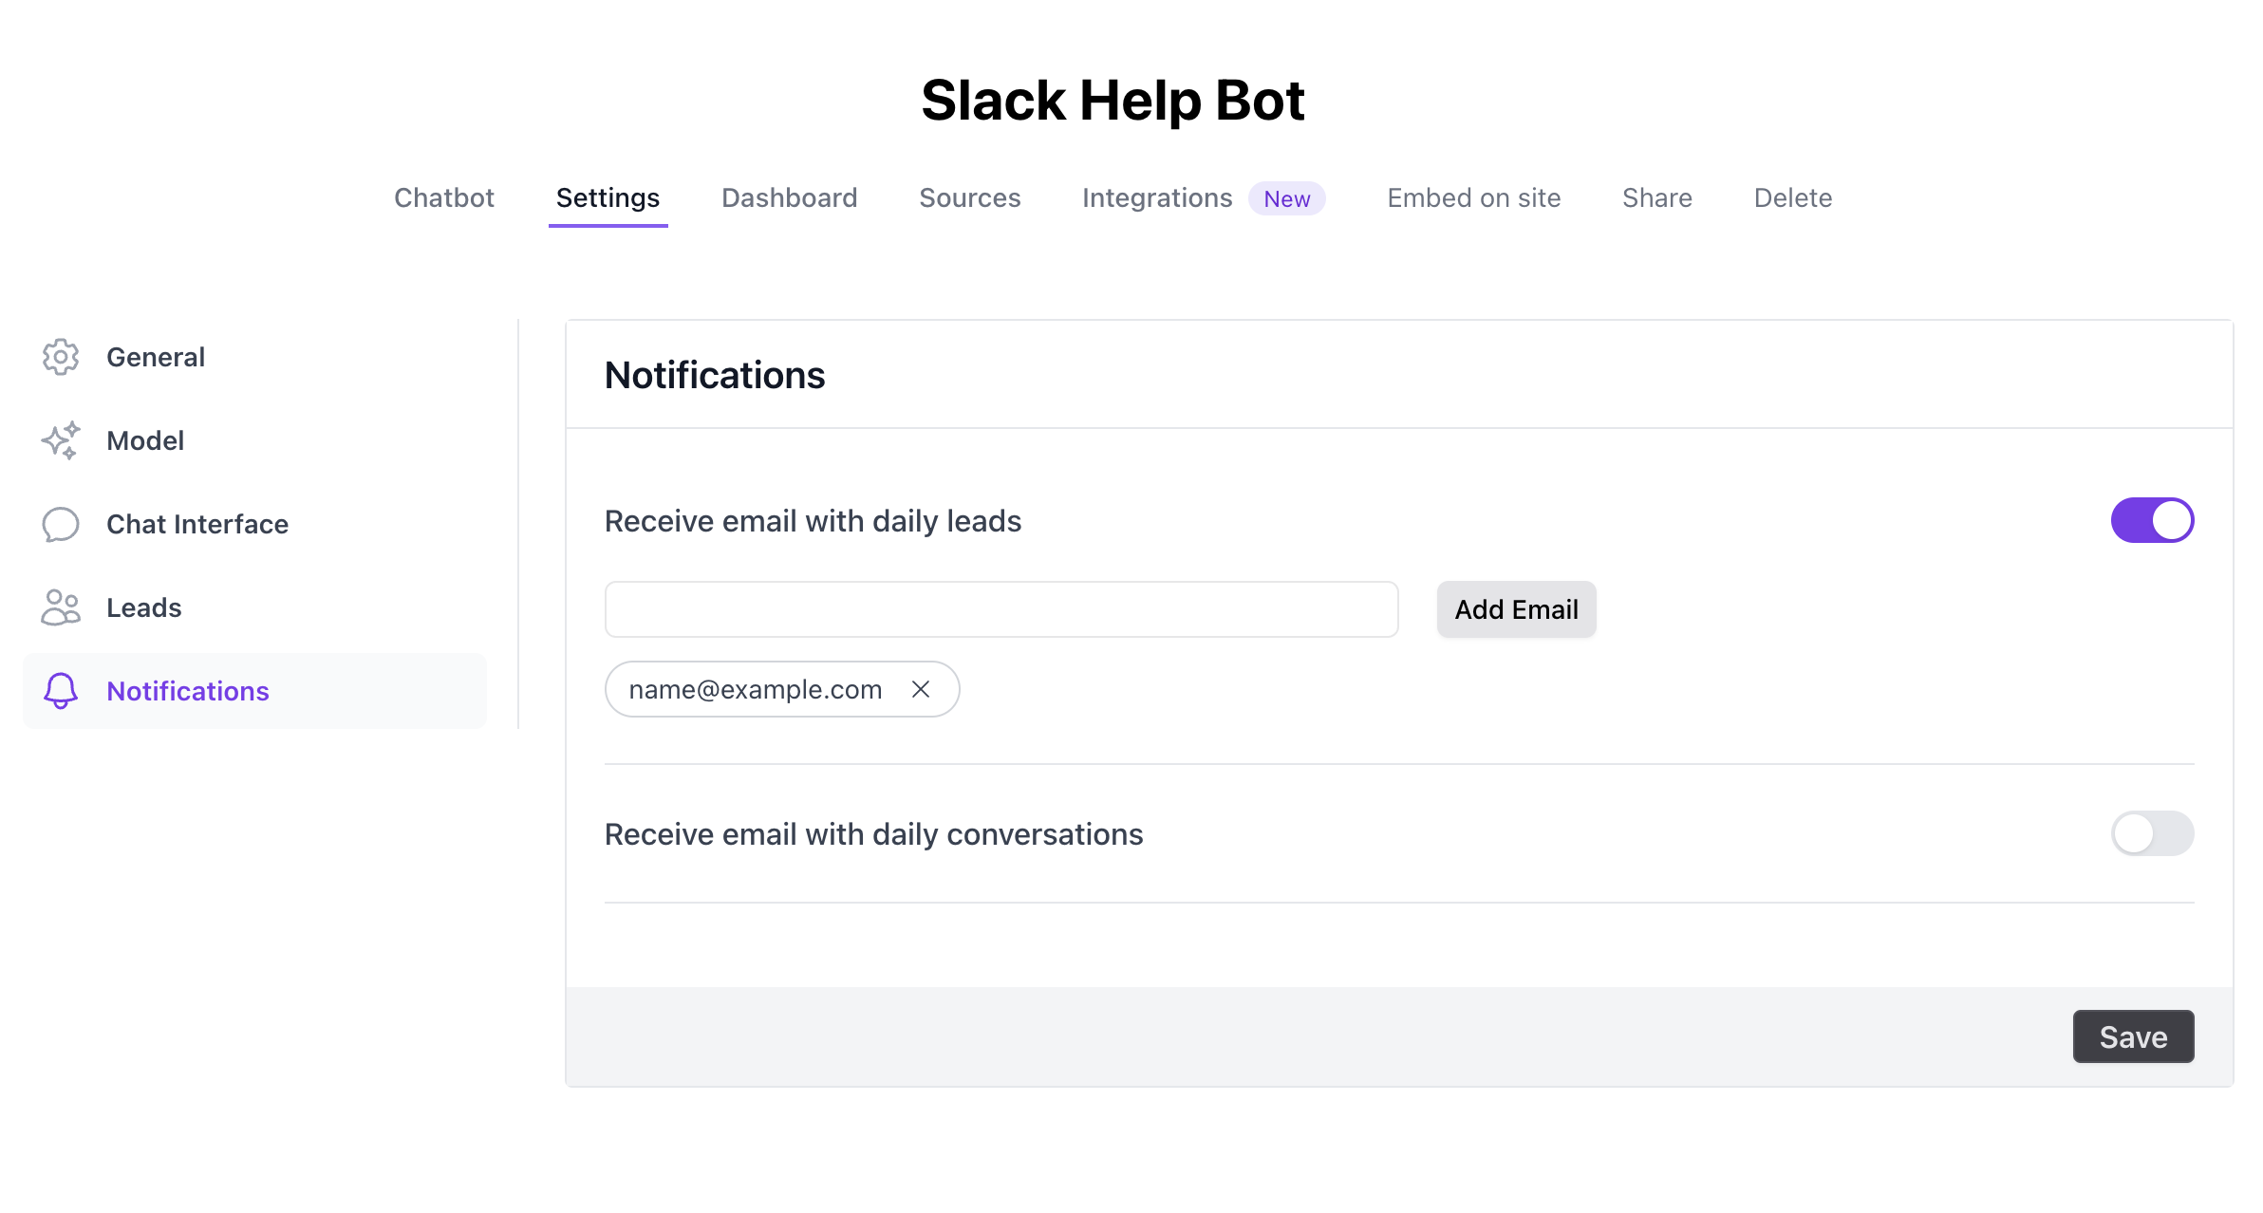Open the Model settings section
This screenshot has height=1213, width=2263.
click(254, 440)
